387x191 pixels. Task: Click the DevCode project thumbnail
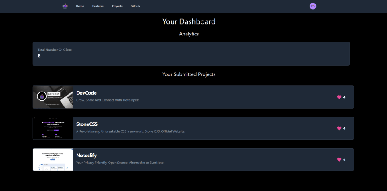(x=53, y=97)
